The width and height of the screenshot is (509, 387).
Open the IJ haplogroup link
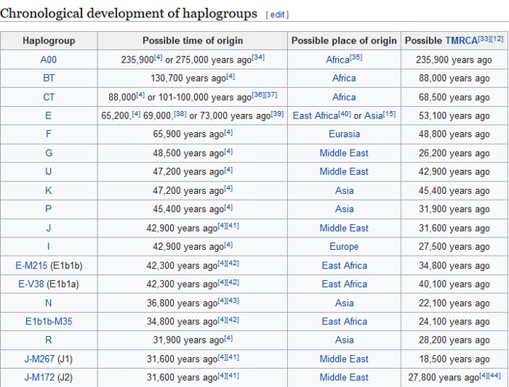(49, 171)
